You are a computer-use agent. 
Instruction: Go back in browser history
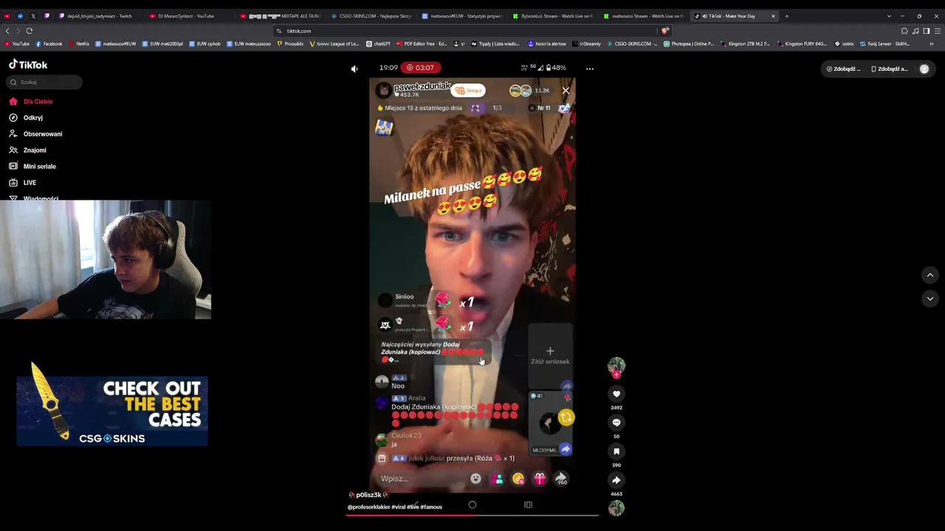(x=7, y=31)
